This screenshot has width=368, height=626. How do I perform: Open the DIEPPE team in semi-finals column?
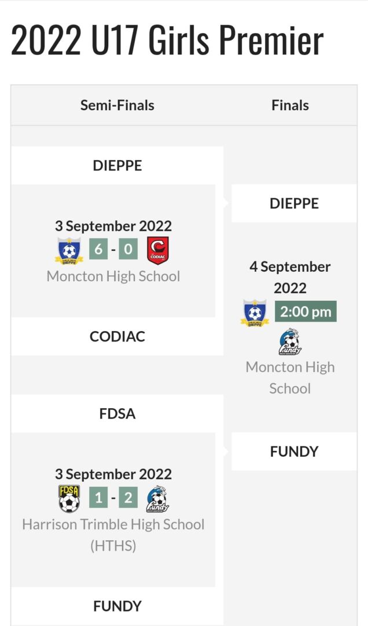point(117,165)
